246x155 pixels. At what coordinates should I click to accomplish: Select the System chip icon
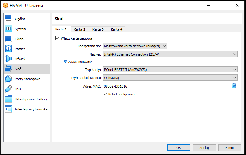pos(8,29)
